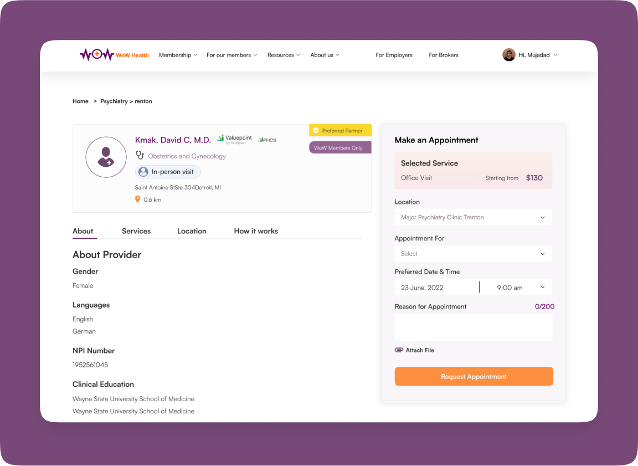Expand the Membership menu
Image resolution: width=638 pixels, height=466 pixels.
(178, 55)
